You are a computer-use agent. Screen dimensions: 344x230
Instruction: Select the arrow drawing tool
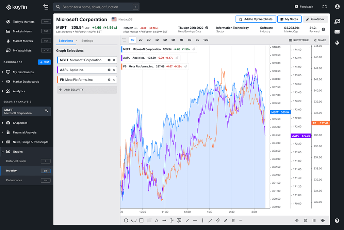(x=164, y=220)
